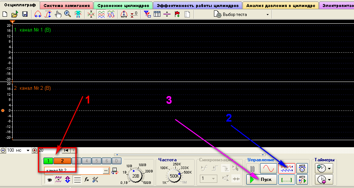Toggle the channel grid lines button
The image size is (354, 188).
[x=77, y=180]
